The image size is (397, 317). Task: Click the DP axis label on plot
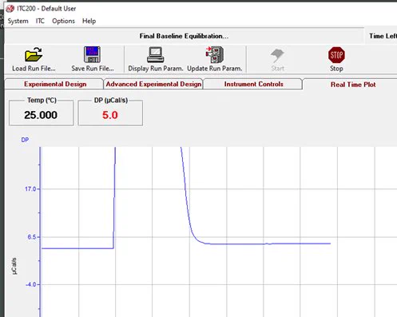25,140
